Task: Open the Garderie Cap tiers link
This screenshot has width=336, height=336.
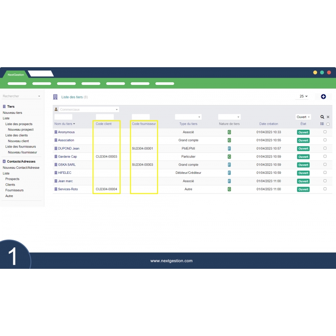Action: point(67,157)
